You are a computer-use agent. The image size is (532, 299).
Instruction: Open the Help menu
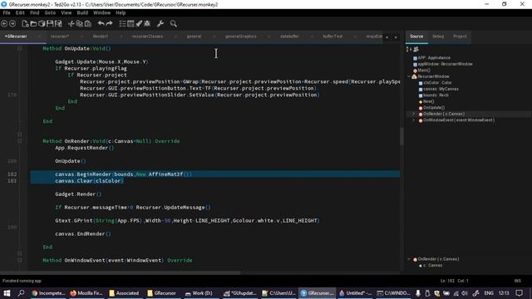tap(121, 13)
